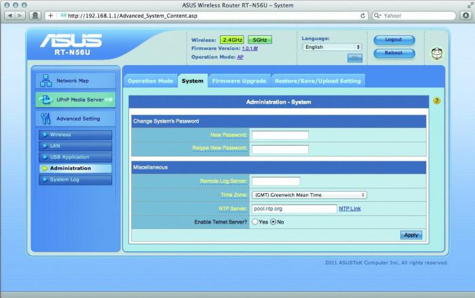
Task: Select the System tab
Action: pos(192,81)
